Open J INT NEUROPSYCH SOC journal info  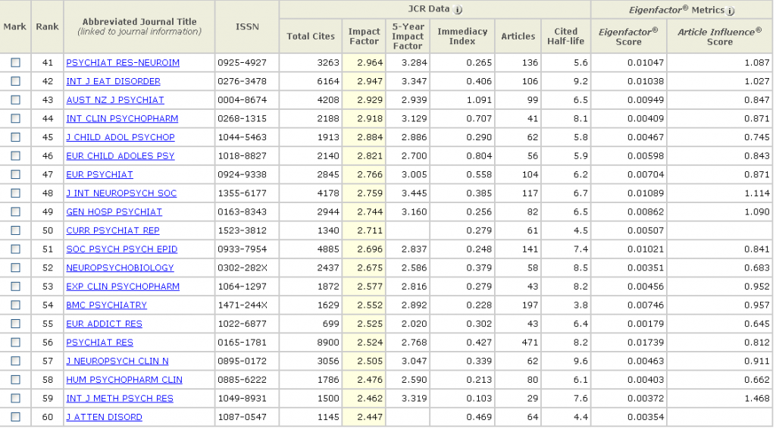click(x=121, y=193)
